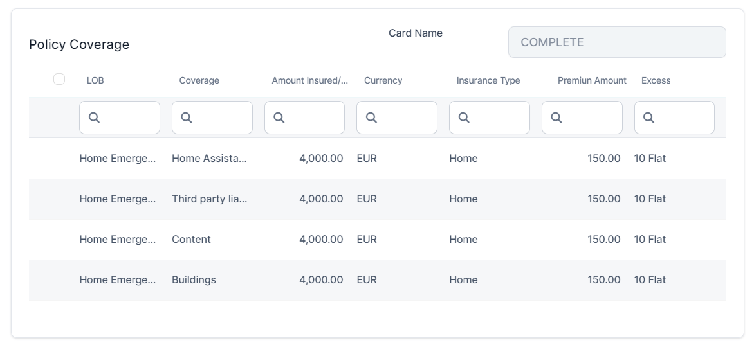Click search icon in Premiun Amount filter
The image size is (754, 345).
point(556,118)
